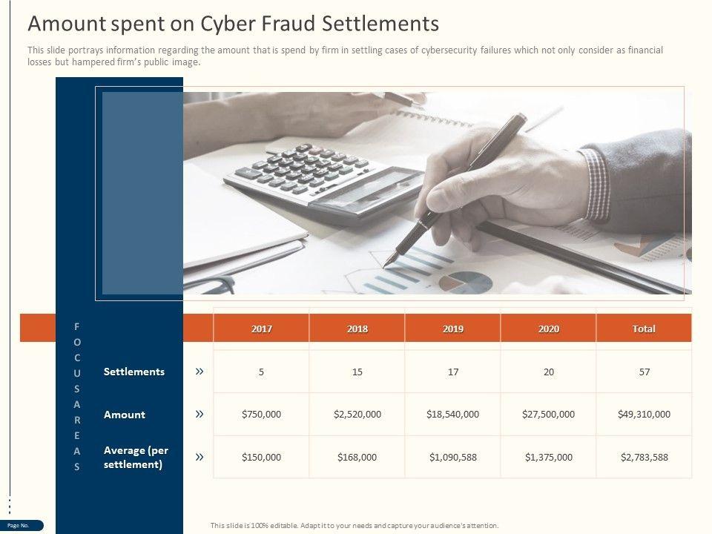Viewport: 712px width, 534px height.
Task: Click the Average (per settlement) label
Action: (137, 458)
